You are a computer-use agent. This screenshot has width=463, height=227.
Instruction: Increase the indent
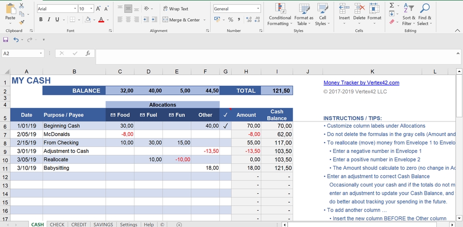click(154, 20)
